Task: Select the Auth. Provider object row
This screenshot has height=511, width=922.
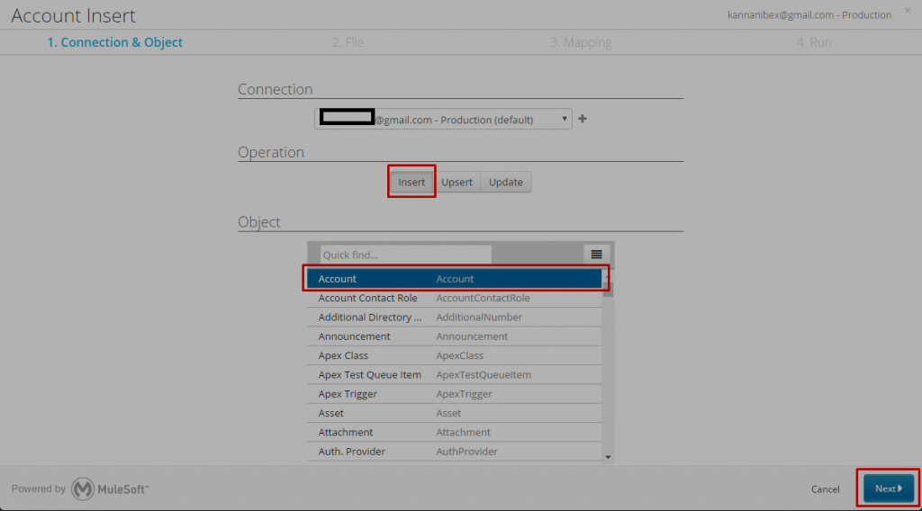Action: click(455, 452)
